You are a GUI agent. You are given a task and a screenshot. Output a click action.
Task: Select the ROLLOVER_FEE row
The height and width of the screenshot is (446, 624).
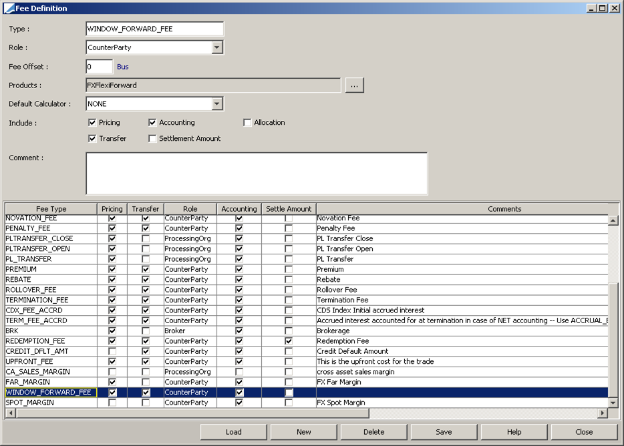click(x=307, y=290)
